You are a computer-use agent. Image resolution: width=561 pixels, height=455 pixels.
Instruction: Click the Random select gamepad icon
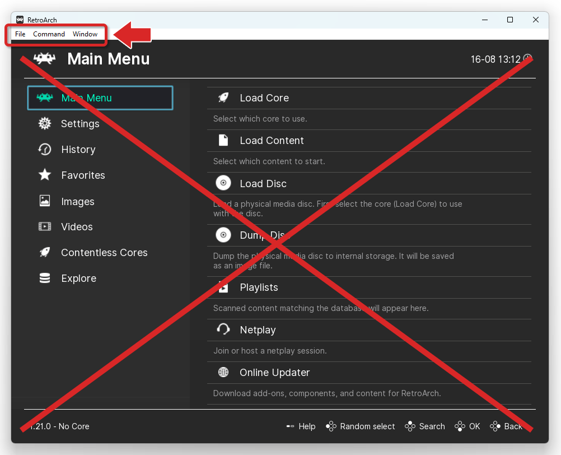(331, 426)
